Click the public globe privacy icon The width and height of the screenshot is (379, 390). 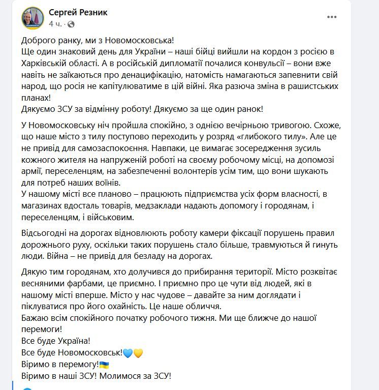[x=71, y=24]
